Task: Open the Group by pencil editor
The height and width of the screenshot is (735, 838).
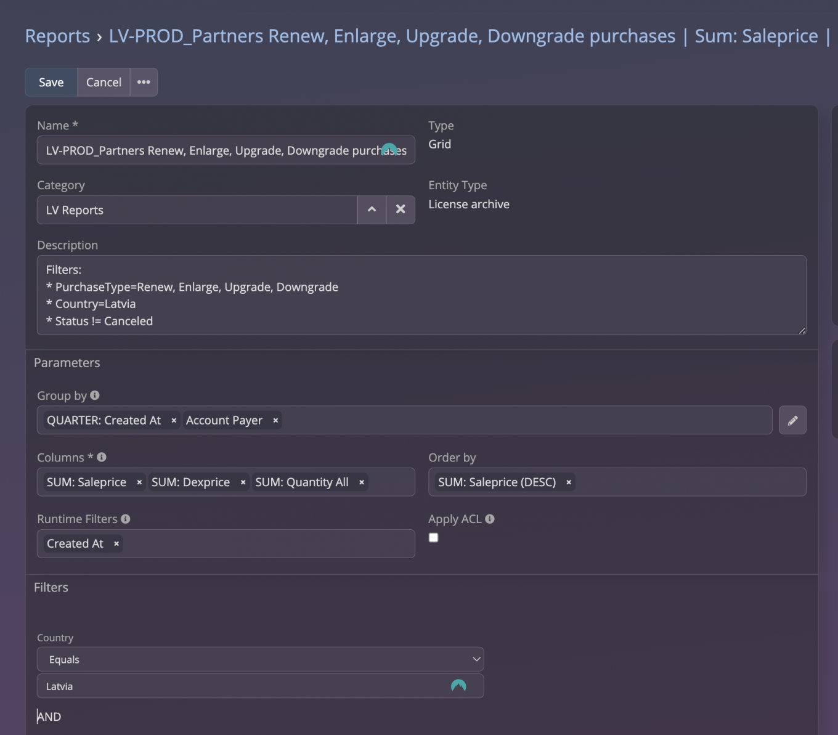Action: point(792,421)
